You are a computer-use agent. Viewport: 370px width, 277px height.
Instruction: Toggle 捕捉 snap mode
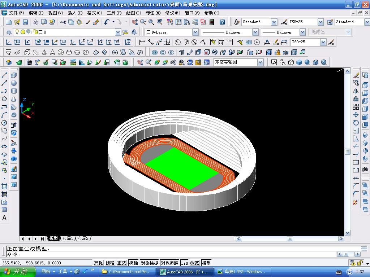98,263
